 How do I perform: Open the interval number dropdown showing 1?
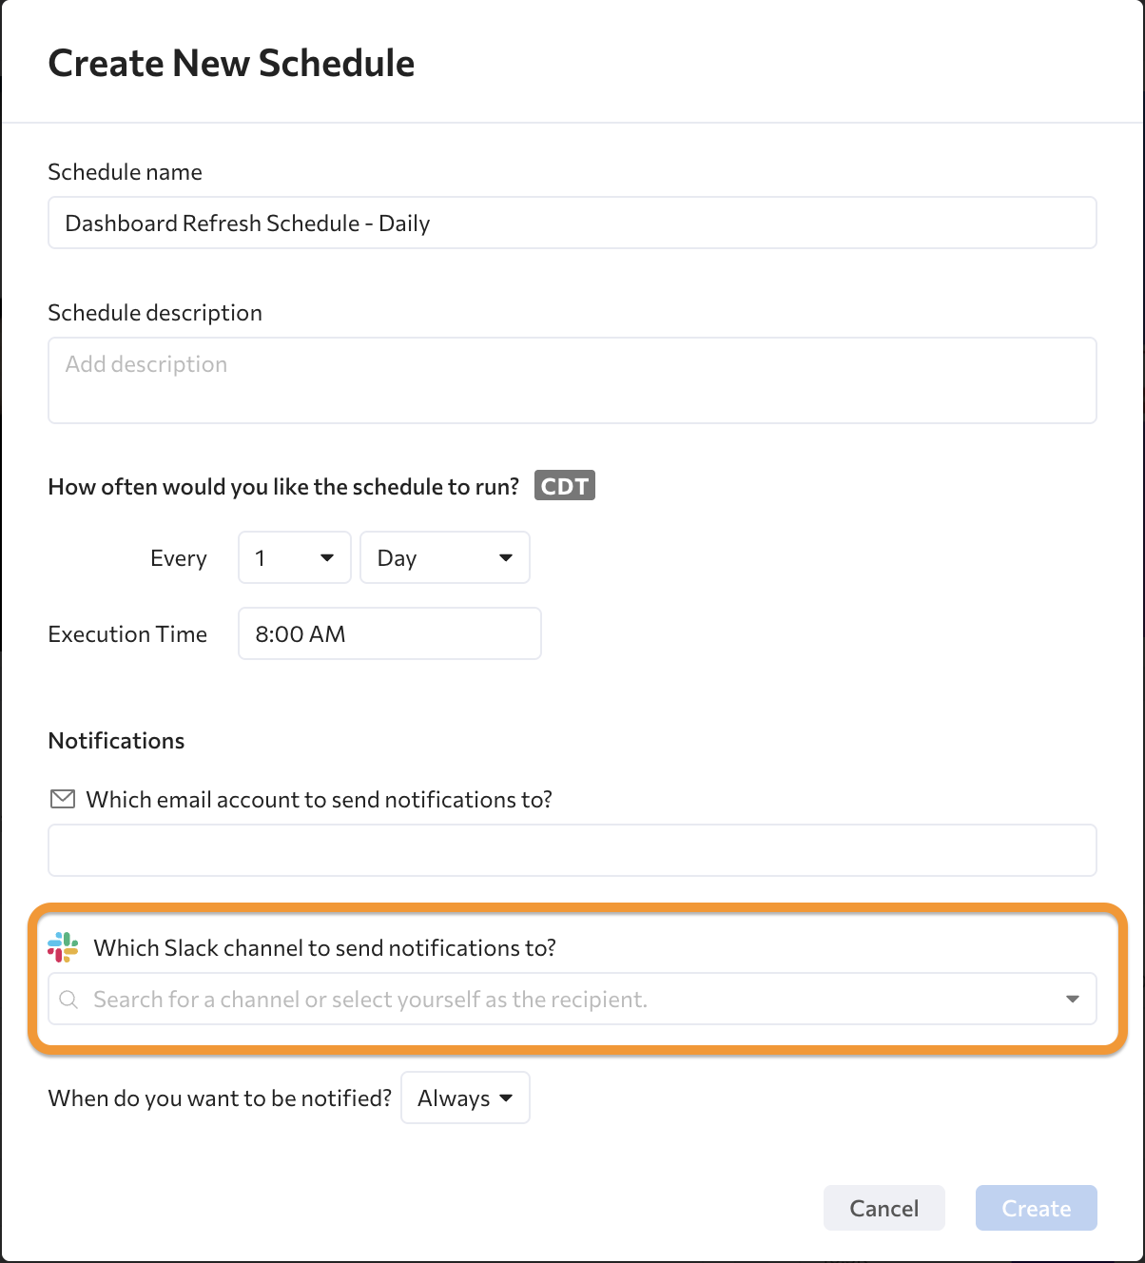click(x=295, y=557)
